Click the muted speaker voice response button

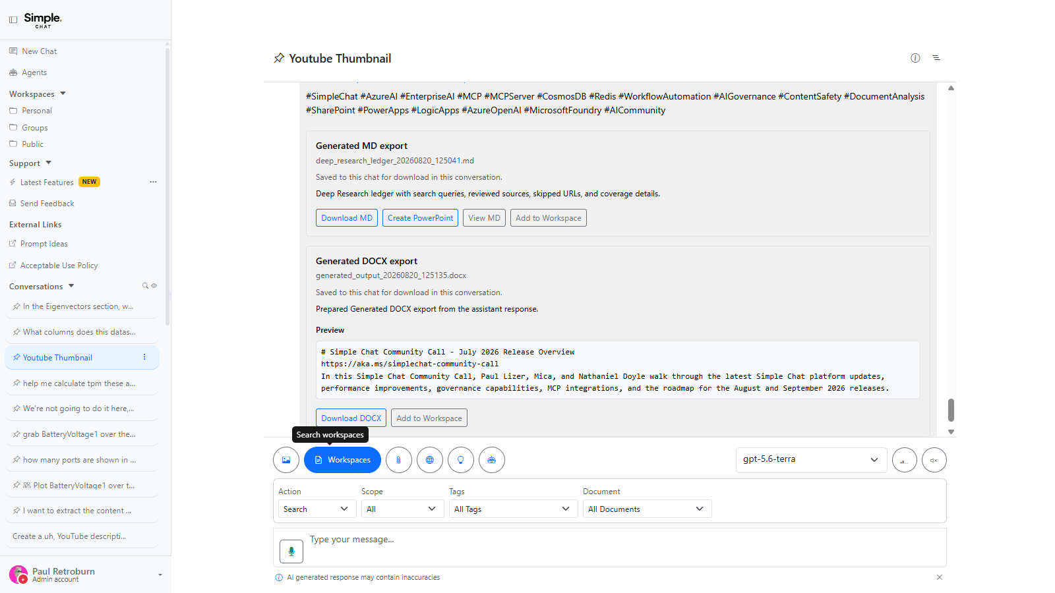(934, 460)
